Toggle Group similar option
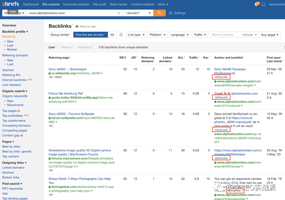Viewport: 285px width, 200px height. tap(61, 35)
